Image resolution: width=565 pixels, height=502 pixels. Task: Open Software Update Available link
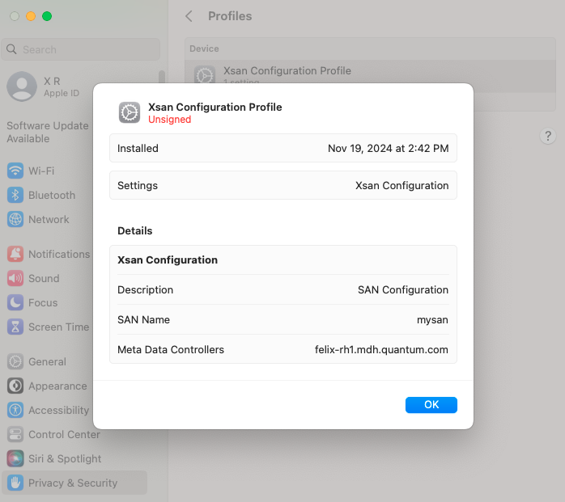[47, 132]
